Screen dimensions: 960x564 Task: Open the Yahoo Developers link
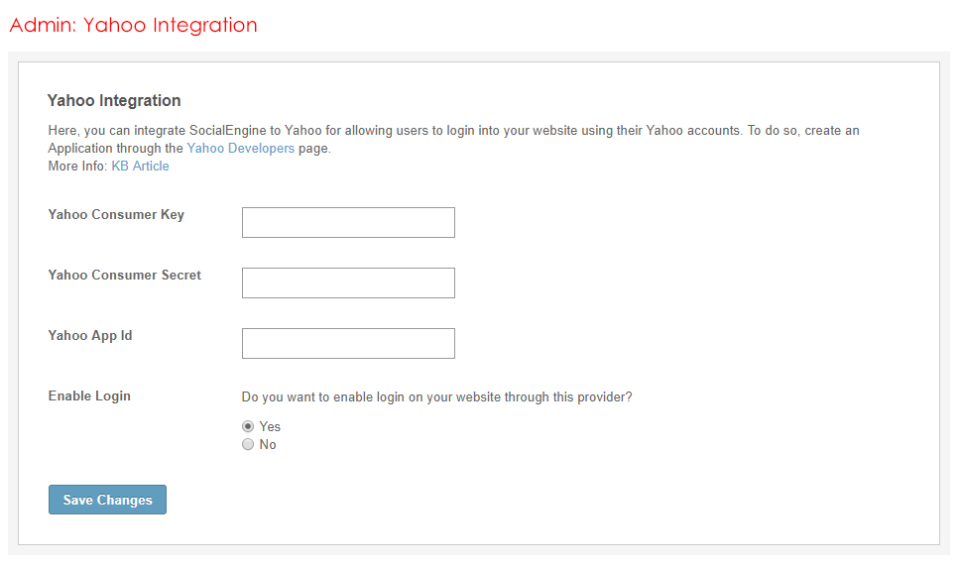(240, 149)
